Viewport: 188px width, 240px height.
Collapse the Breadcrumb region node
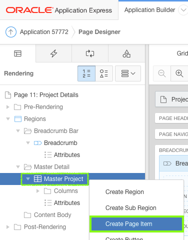coord(28,143)
